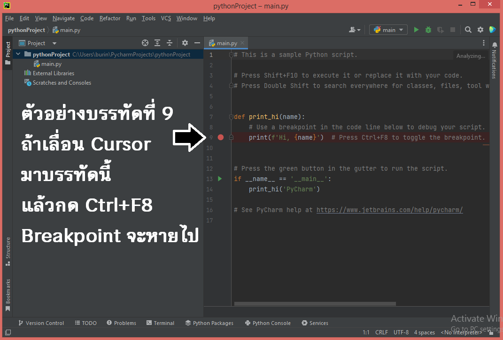Image resolution: width=503 pixels, height=340 pixels.
Task: Fold the comment block at line 1
Action: (231, 55)
